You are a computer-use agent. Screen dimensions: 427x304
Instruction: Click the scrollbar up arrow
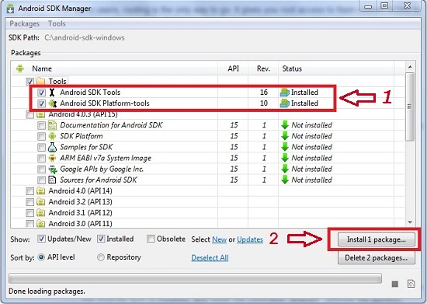click(410, 67)
